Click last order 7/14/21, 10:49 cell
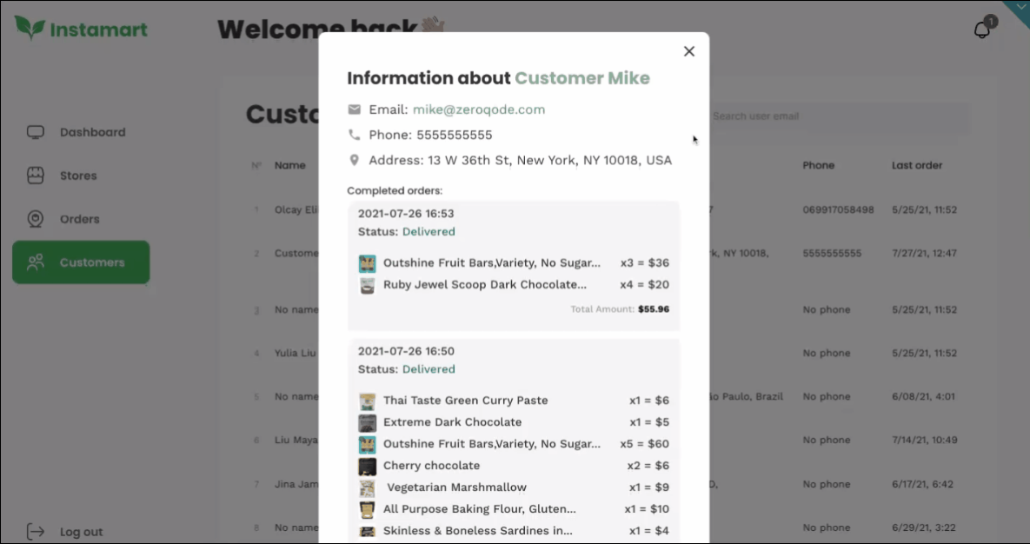 point(924,440)
